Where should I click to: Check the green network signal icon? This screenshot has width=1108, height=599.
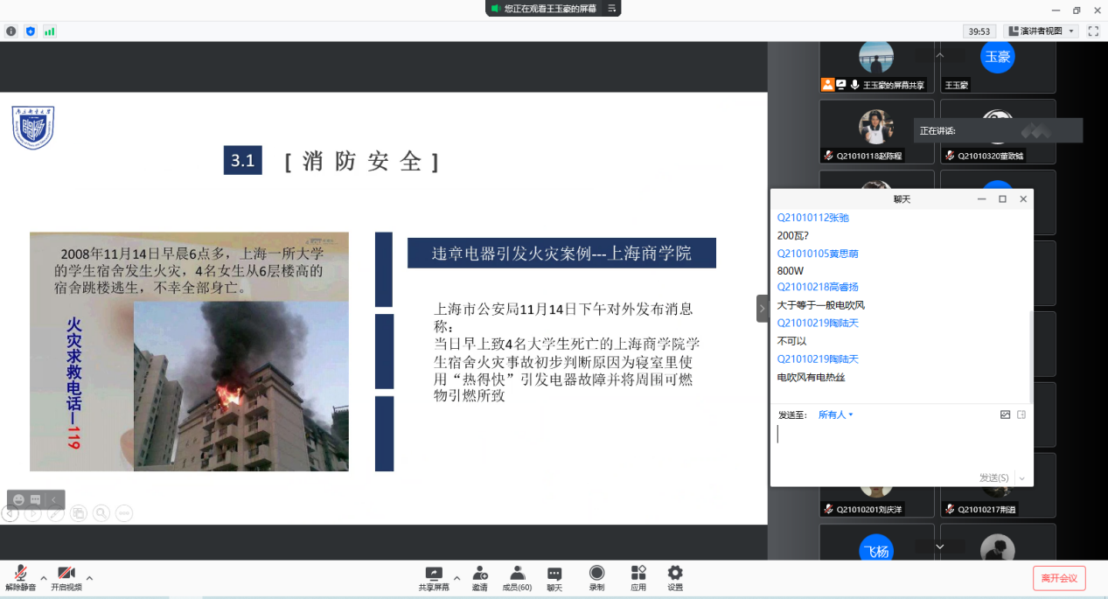[x=50, y=31]
